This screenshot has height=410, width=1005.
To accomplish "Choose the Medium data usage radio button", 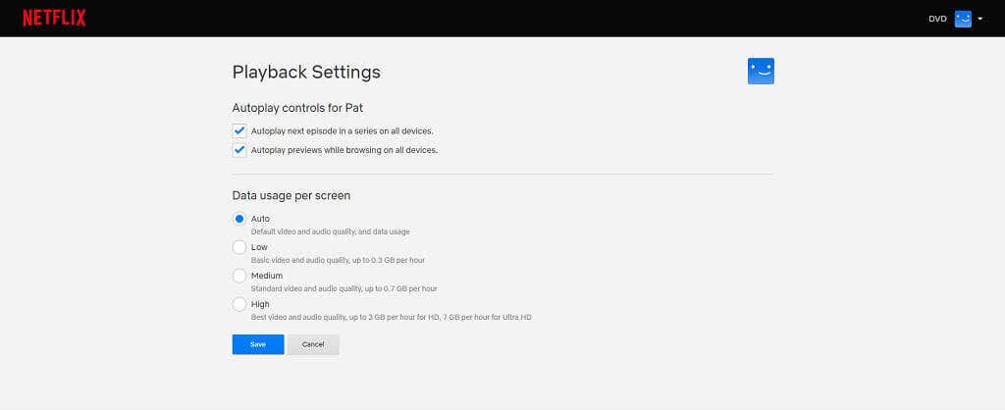I will tap(239, 276).
